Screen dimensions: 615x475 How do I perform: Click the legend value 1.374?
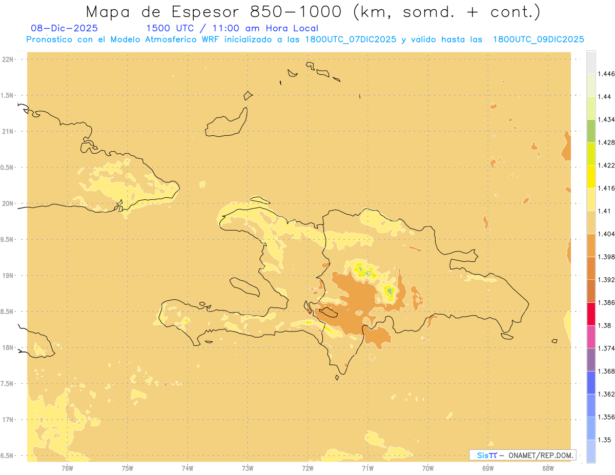pyautogui.click(x=607, y=348)
